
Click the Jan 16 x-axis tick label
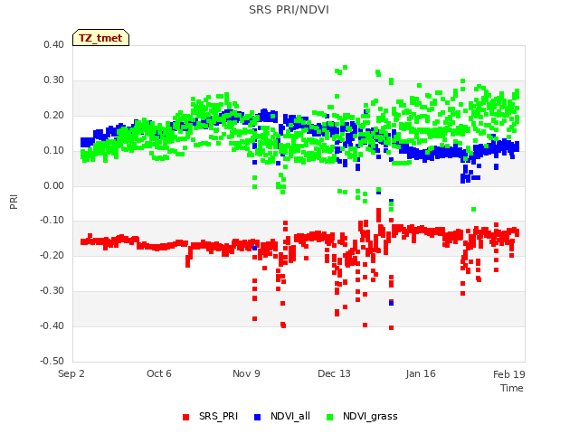(x=421, y=373)
